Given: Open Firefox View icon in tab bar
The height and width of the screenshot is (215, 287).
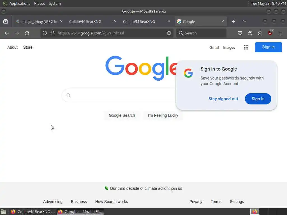Looking at the screenshot, I should 6,22.
